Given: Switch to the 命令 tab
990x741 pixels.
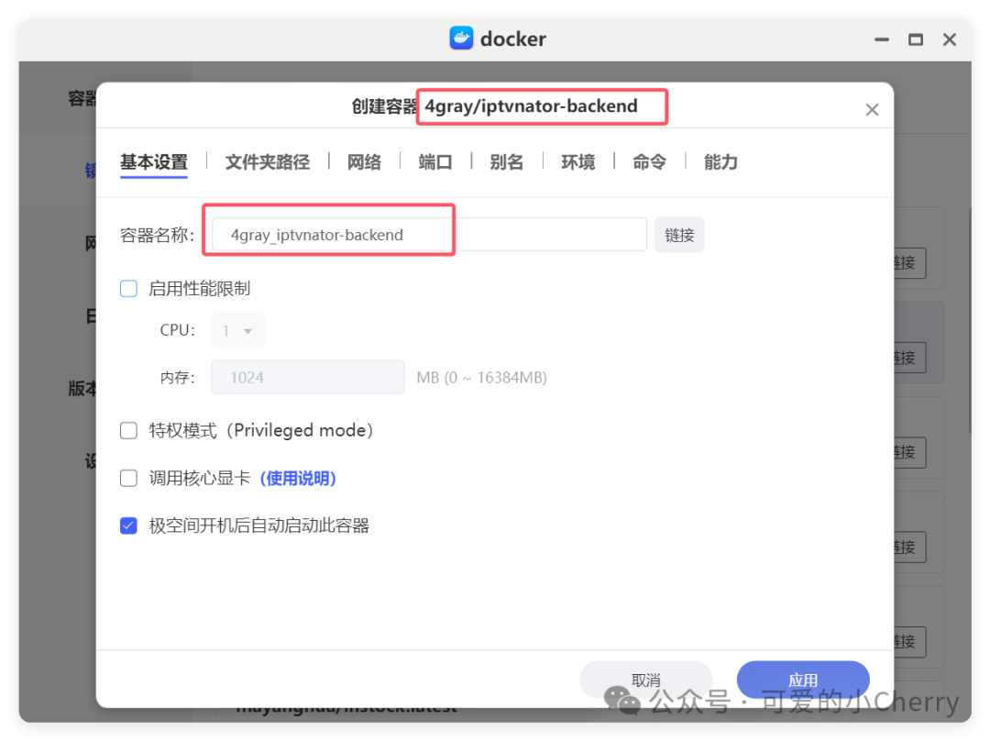Looking at the screenshot, I should coord(649,162).
